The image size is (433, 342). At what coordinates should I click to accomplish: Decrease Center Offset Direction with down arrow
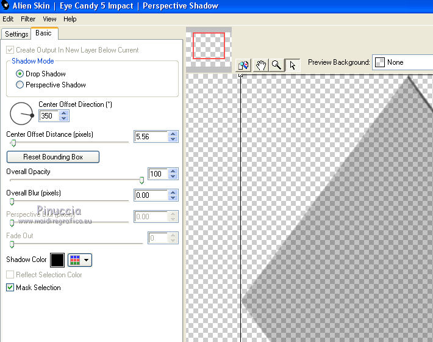click(64, 118)
